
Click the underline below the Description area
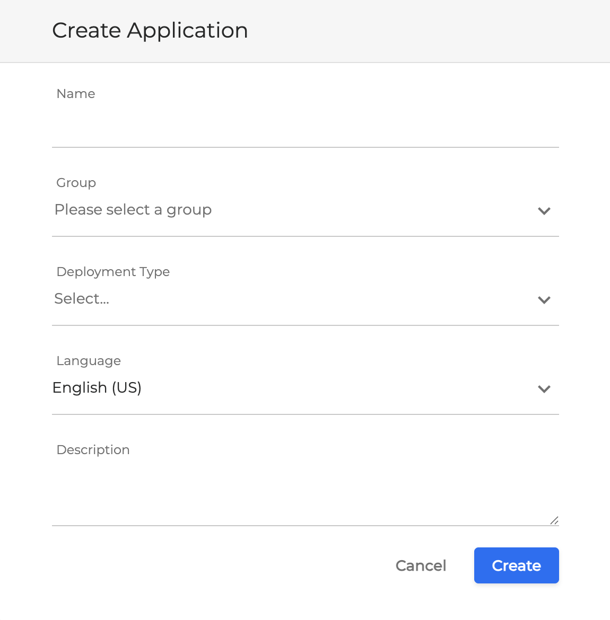point(305,526)
